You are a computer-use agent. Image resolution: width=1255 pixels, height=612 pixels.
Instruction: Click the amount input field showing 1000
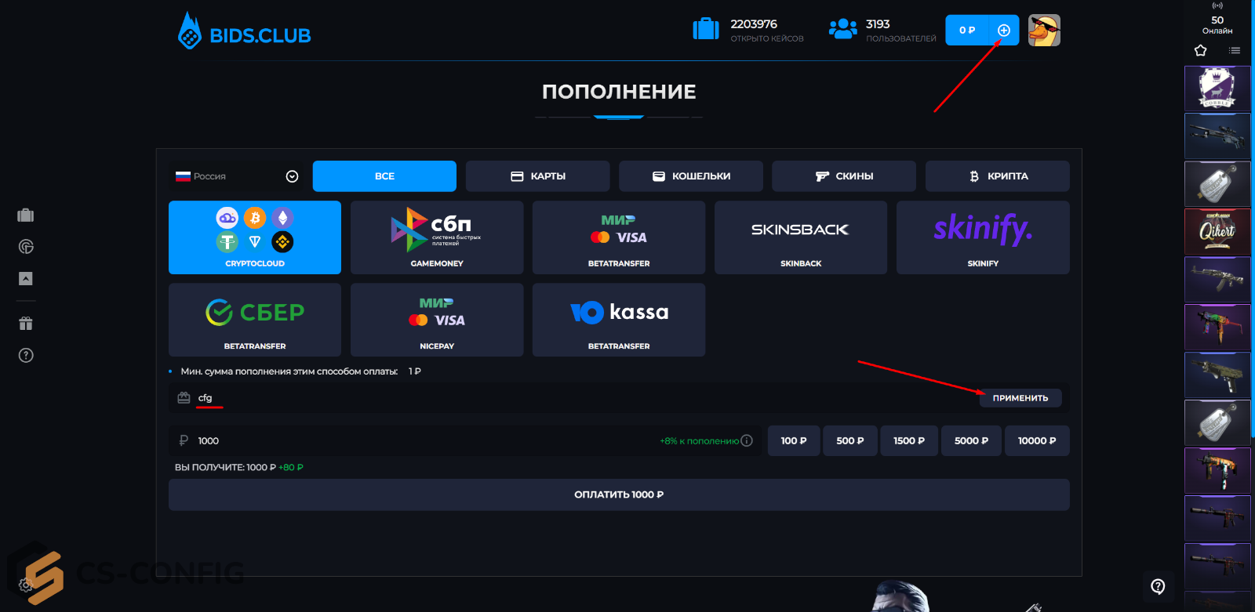(x=424, y=440)
